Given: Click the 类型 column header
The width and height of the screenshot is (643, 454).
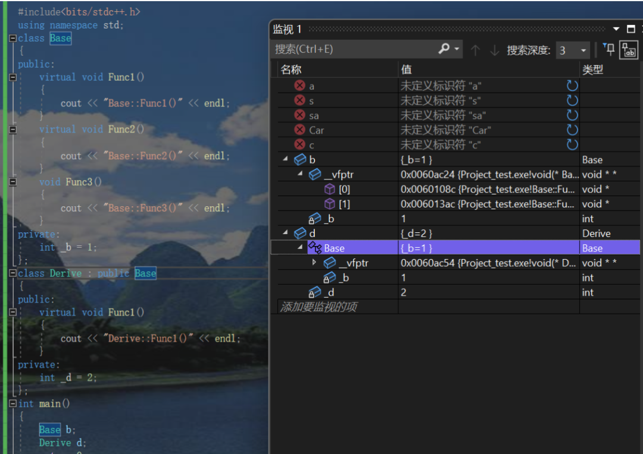Looking at the screenshot, I should tap(610, 70).
